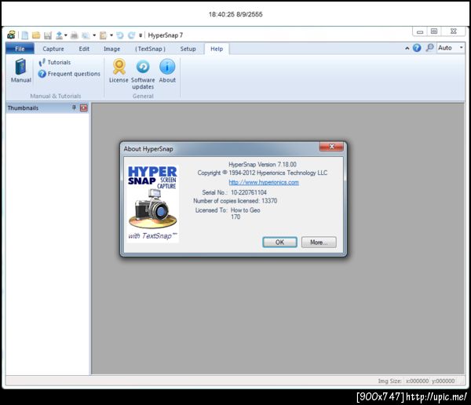Minimize the HyperSnap 7 window

(x=420, y=31)
